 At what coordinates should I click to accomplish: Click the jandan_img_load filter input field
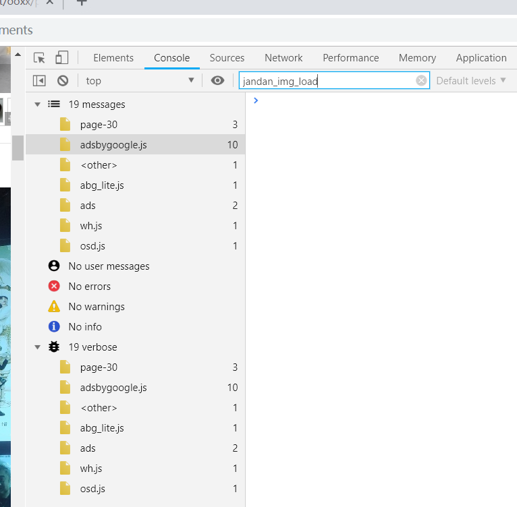(327, 81)
